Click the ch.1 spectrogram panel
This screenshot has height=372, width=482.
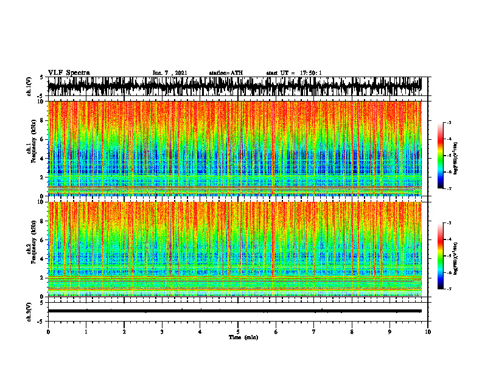(x=234, y=148)
